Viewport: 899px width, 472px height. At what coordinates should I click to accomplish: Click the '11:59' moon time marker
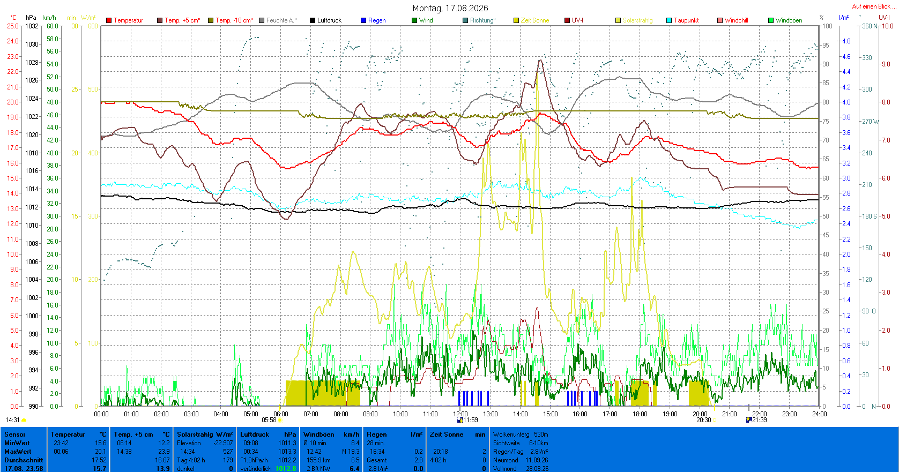tap(470, 420)
